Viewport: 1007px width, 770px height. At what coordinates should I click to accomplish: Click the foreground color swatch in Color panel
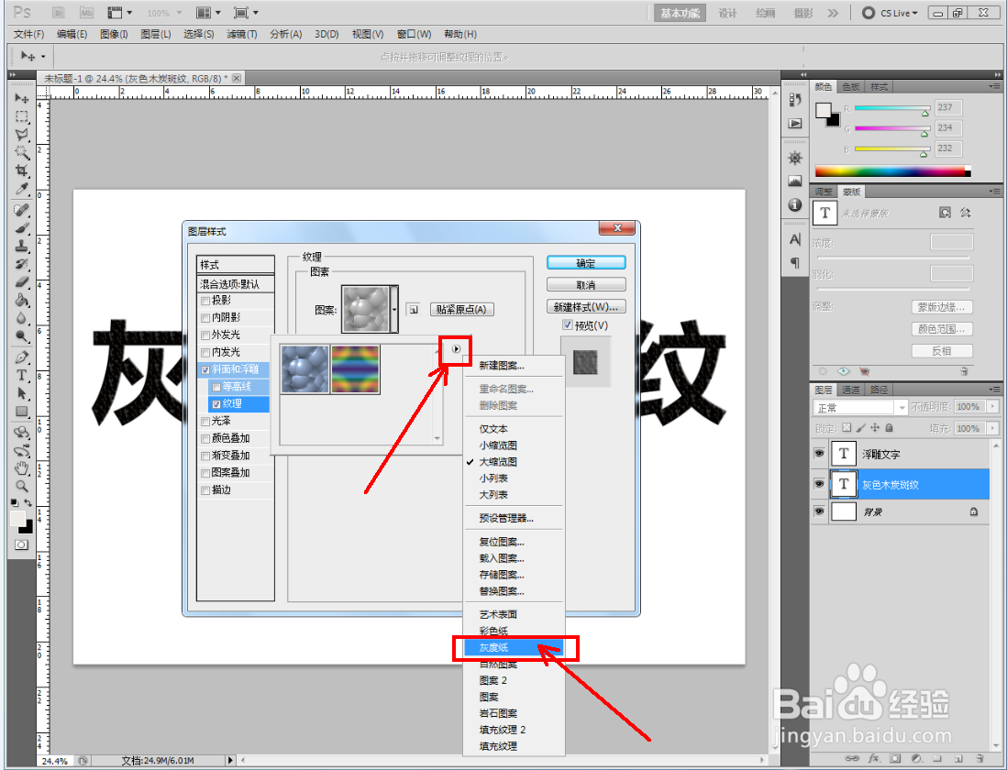click(x=824, y=110)
